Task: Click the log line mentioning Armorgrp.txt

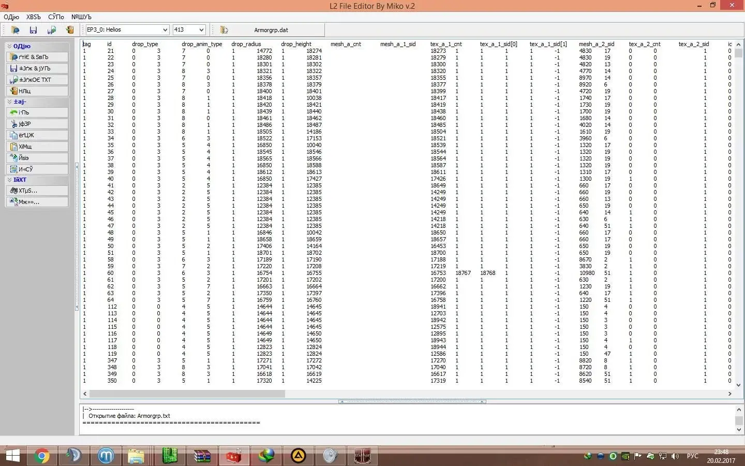Action: (x=129, y=416)
